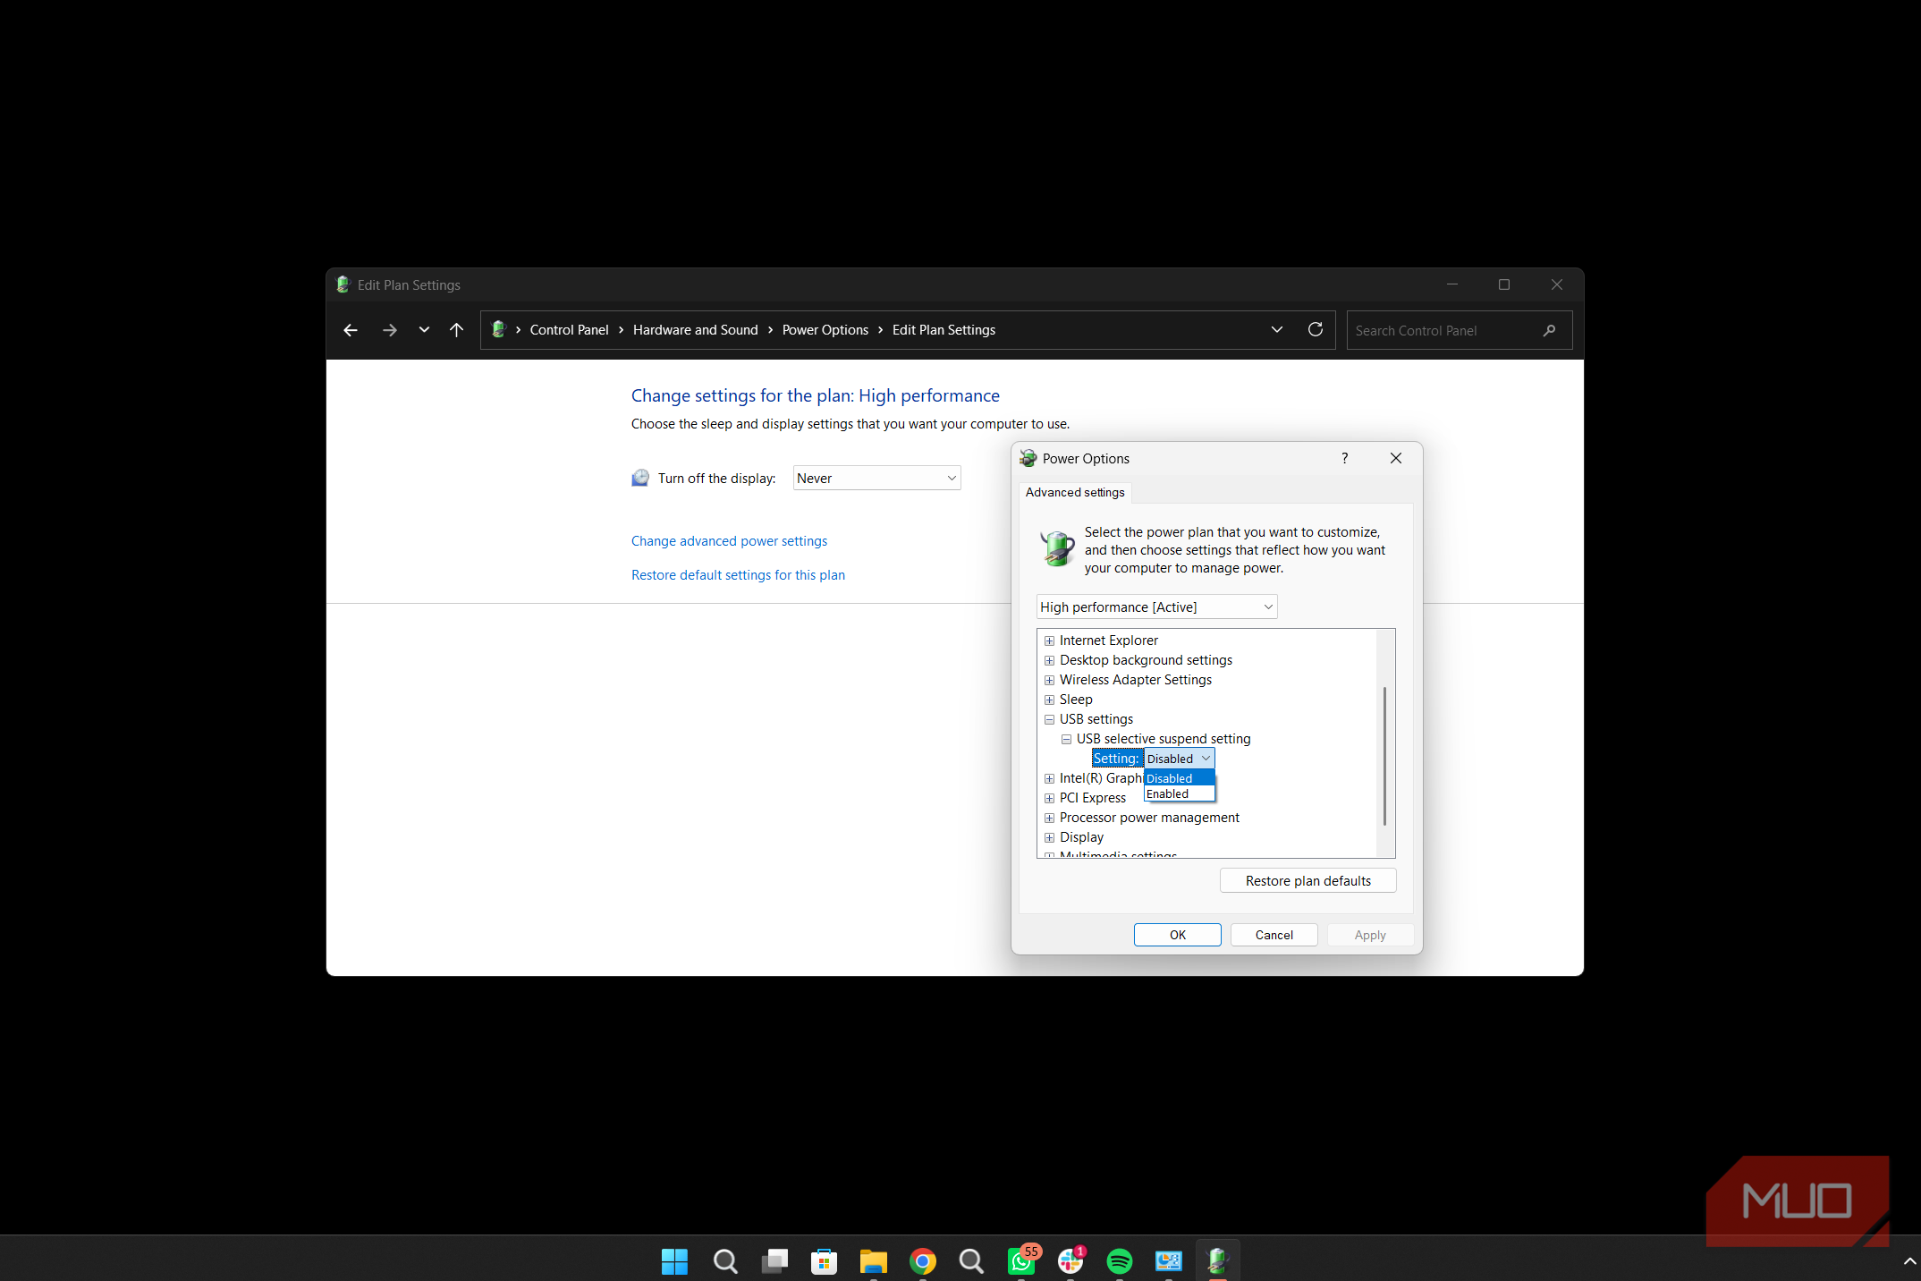The height and width of the screenshot is (1281, 1921).
Task: Open Change advanced power settings link
Action: [x=729, y=541]
